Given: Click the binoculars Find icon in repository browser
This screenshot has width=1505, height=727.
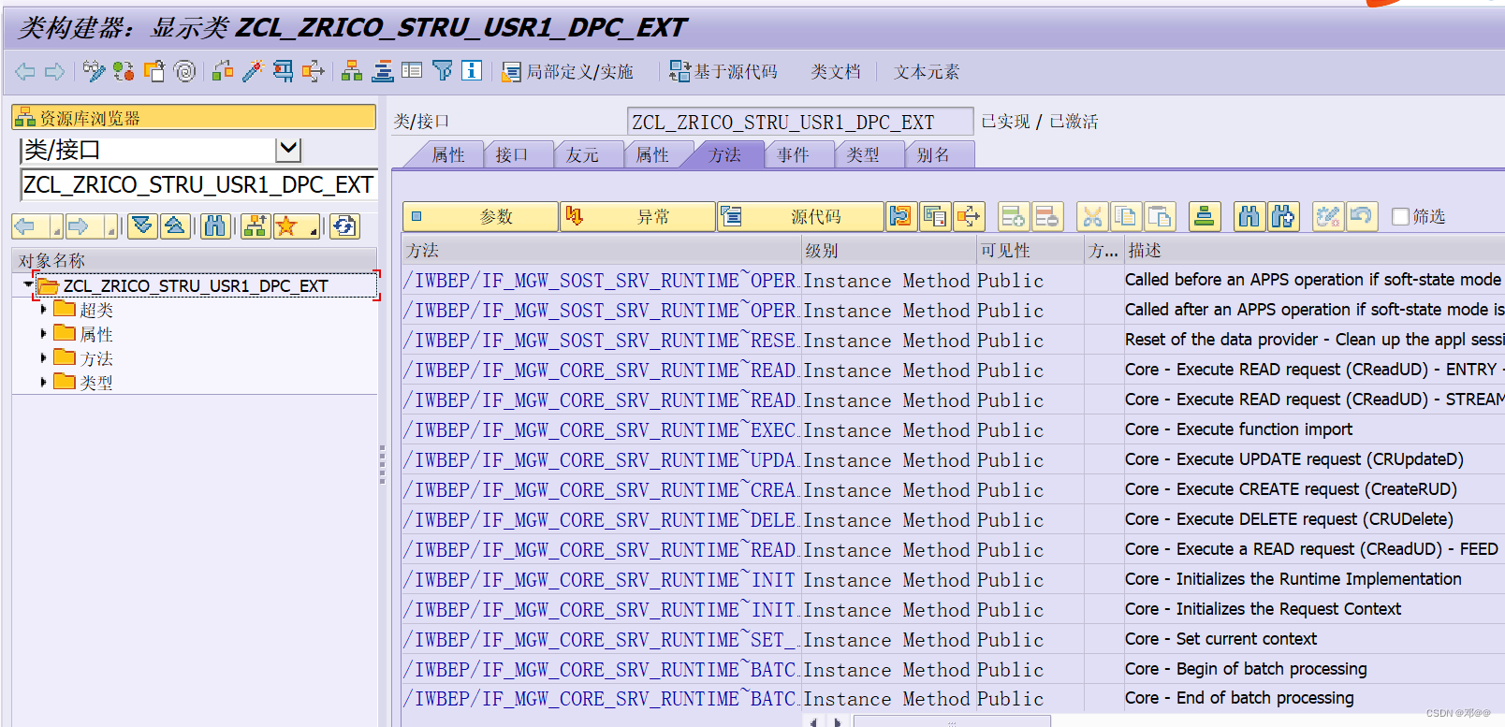Looking at the screenshot, I should click(x=215, y=226).
